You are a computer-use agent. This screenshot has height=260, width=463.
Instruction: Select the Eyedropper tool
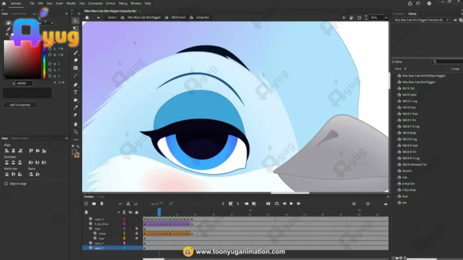(x=75, y=108)
